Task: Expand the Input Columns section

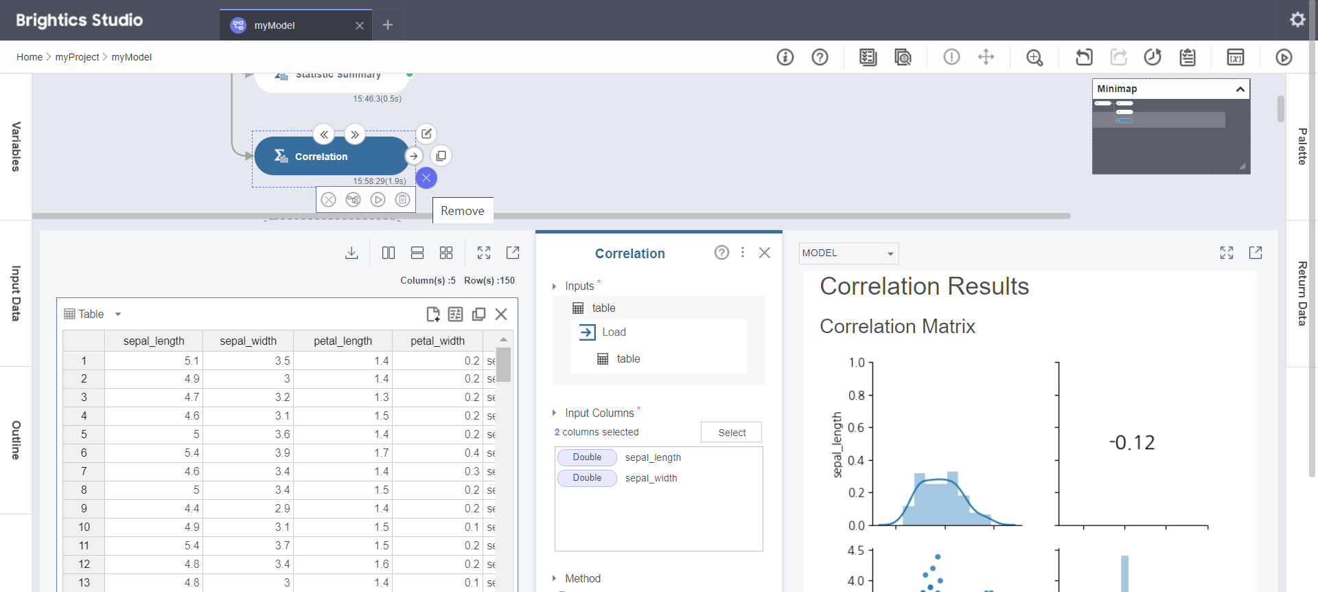Action: pyautogui.click(x=554, y=413)
